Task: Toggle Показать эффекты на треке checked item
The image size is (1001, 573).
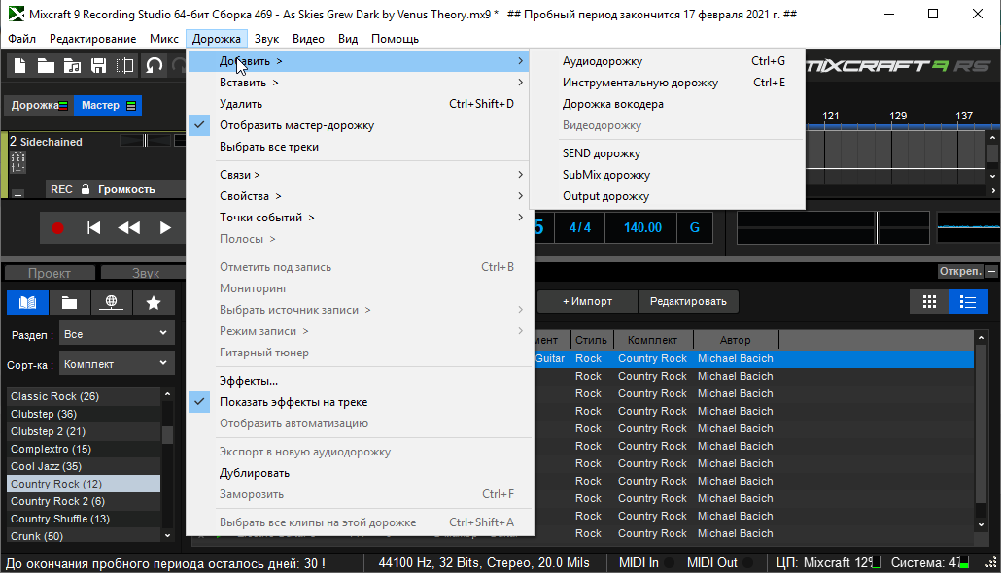Action: pos(360,402)
